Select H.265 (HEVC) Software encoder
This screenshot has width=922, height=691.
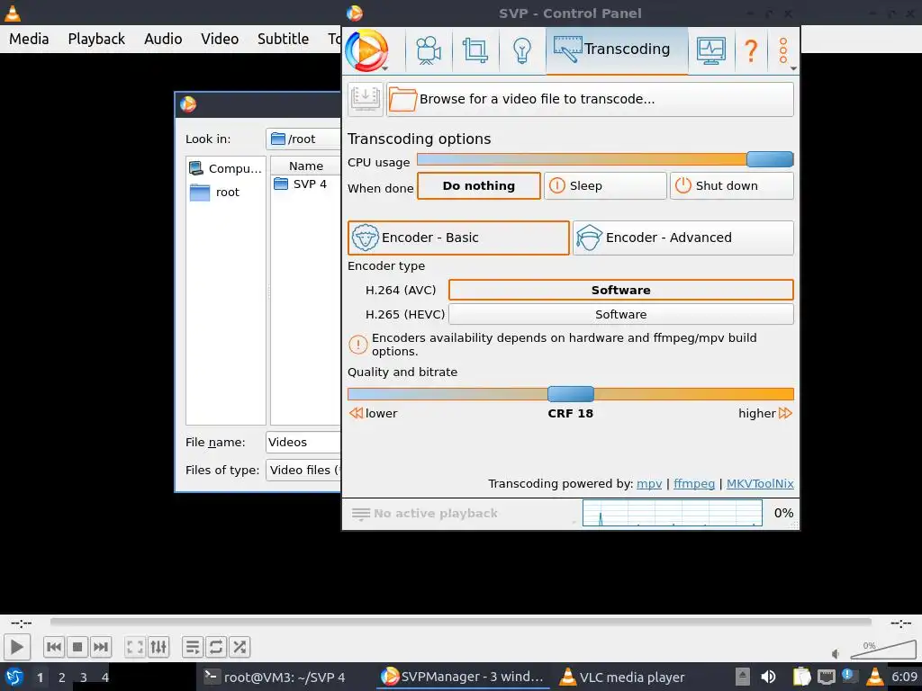pos(621,314)
